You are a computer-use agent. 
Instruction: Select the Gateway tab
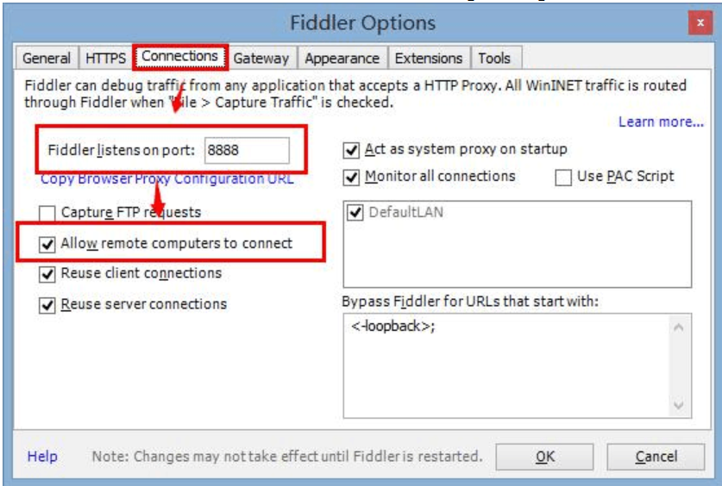261,59
